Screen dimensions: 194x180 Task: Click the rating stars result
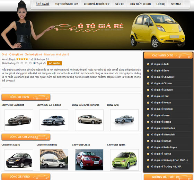[x=22, y=59]
